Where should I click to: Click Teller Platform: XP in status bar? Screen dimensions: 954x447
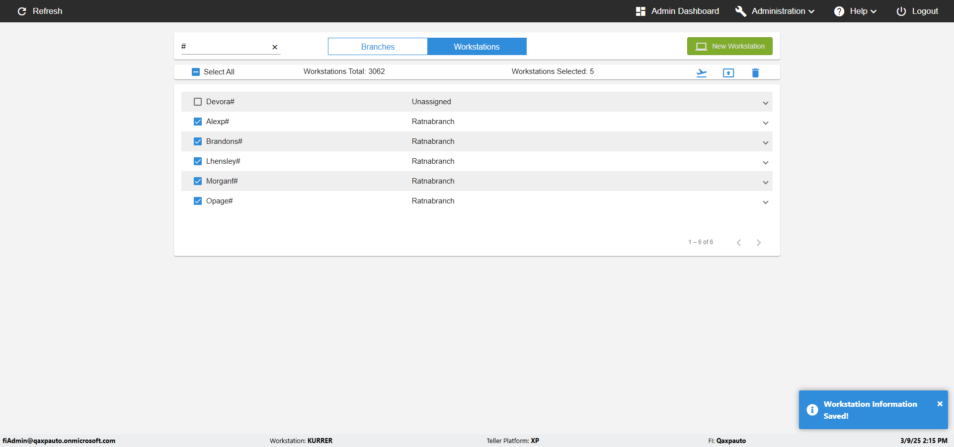pyautogui.click(x=513, y=441)
